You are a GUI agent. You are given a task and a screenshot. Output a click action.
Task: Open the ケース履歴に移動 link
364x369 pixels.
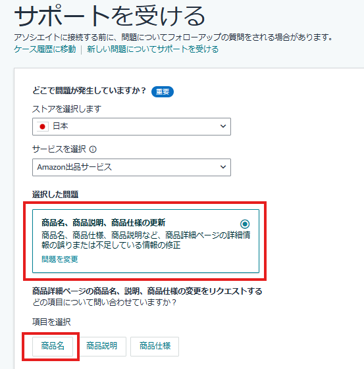[45, 49]
